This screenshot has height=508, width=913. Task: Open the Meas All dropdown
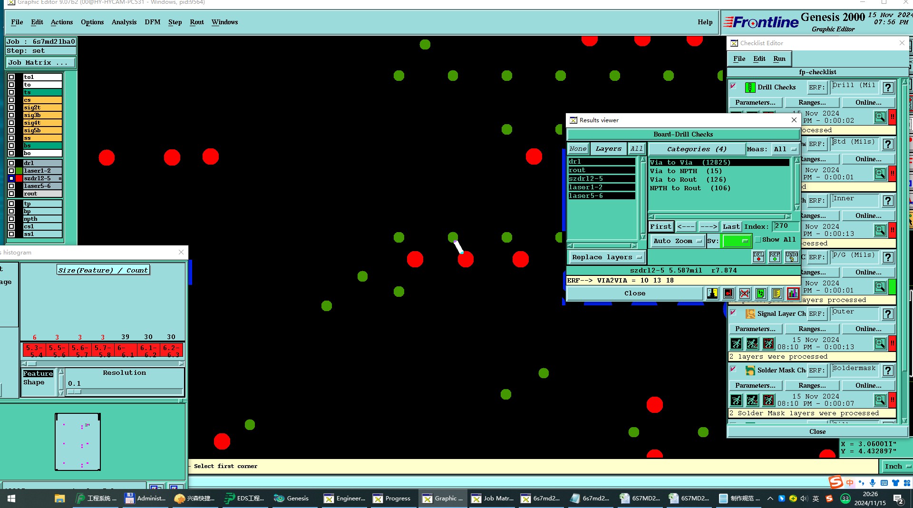785,149
